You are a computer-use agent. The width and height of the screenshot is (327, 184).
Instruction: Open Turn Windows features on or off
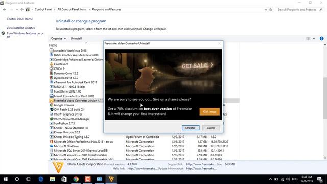tap(25, 35)
